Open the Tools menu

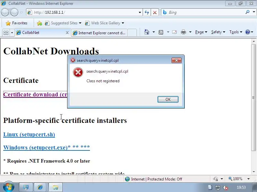(x=236, y=32)
